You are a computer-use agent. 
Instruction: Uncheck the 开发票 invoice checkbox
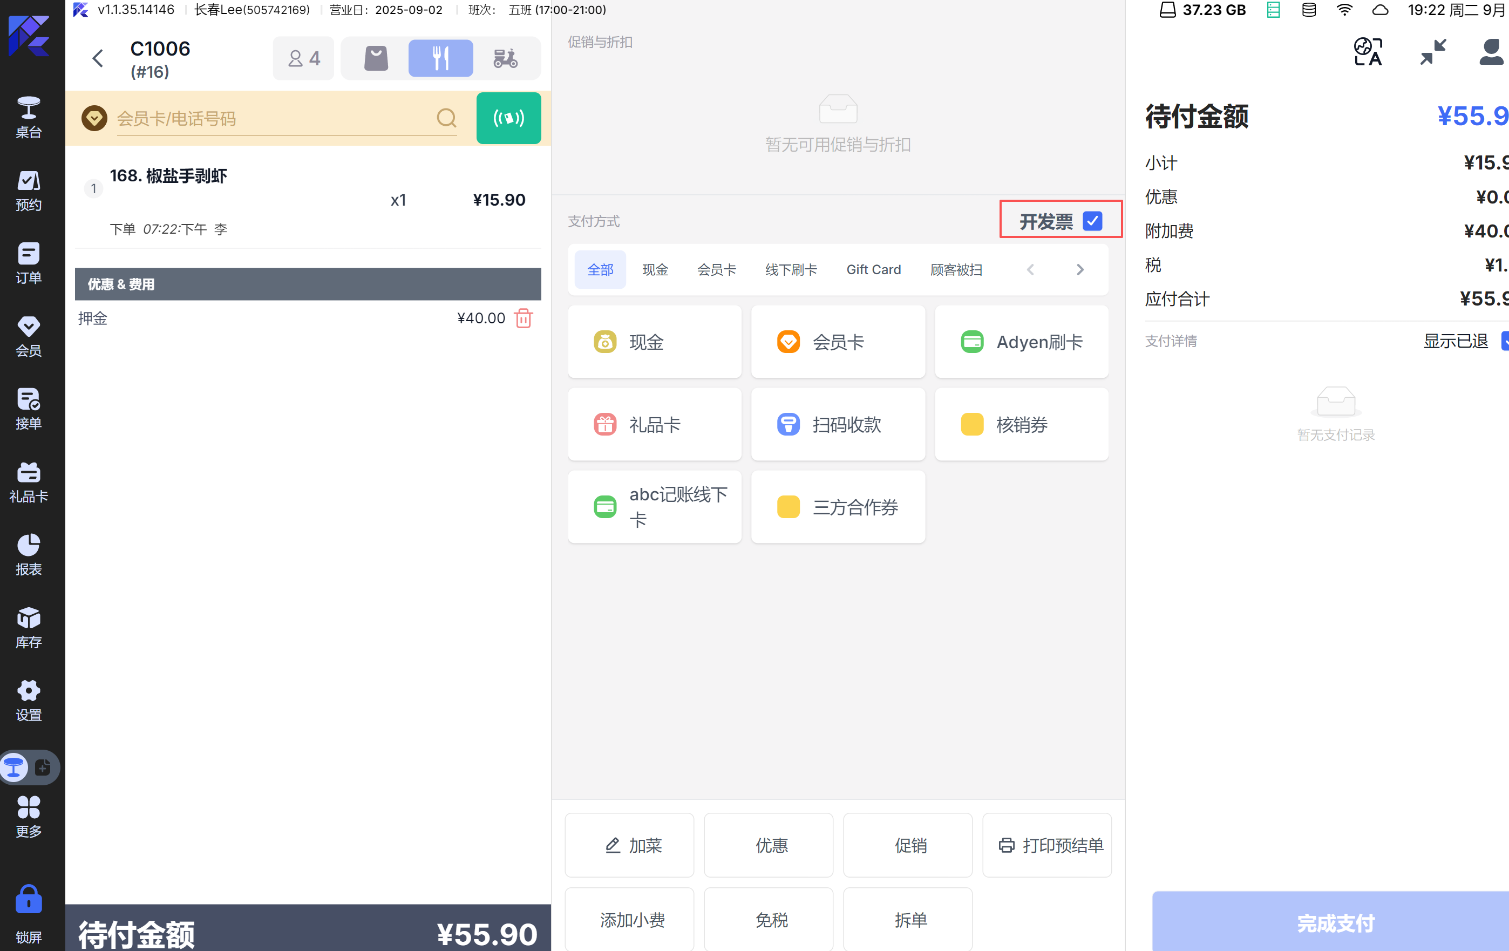(1092, 221)
